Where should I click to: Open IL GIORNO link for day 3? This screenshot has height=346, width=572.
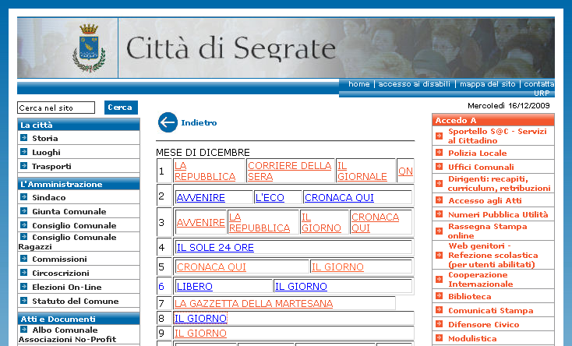pos(321,222)
